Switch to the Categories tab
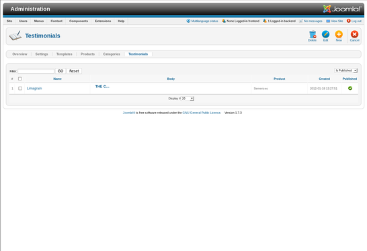The height and width of the screenshot is (251, 367). [x=112, y=54]
